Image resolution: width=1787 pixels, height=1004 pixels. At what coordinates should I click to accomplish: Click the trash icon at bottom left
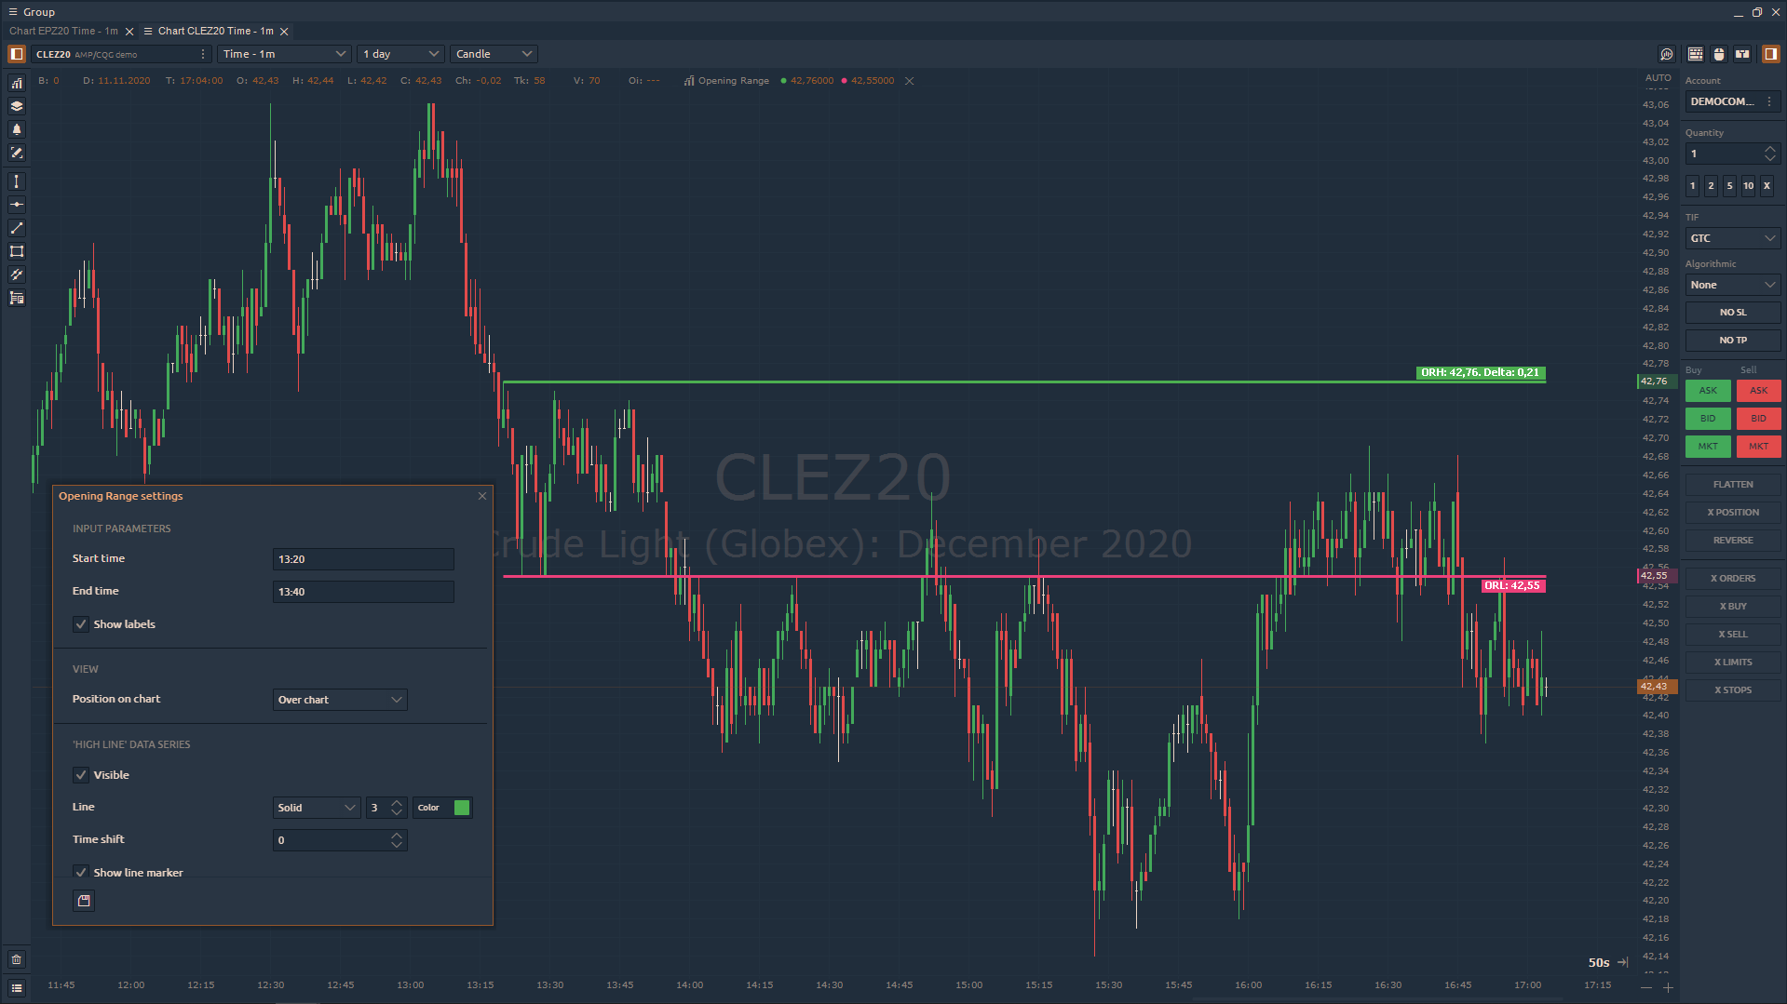click(x=16, y=959)
